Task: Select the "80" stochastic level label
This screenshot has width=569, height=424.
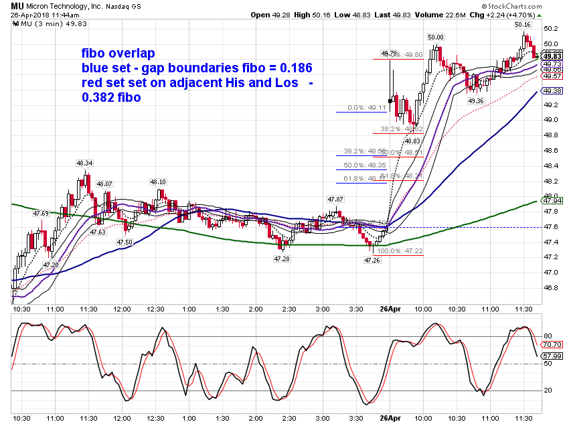Action: [x=548, y=336]
